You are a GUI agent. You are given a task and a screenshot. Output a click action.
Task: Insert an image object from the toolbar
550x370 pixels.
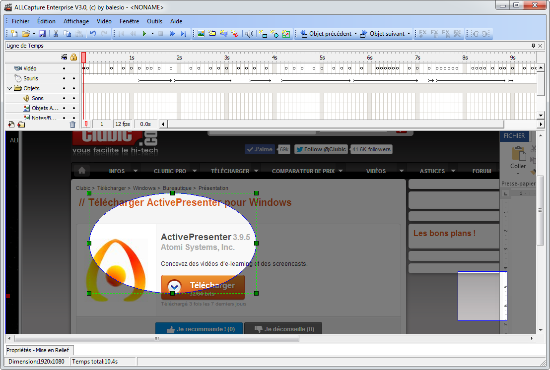[x=201, y=34]
